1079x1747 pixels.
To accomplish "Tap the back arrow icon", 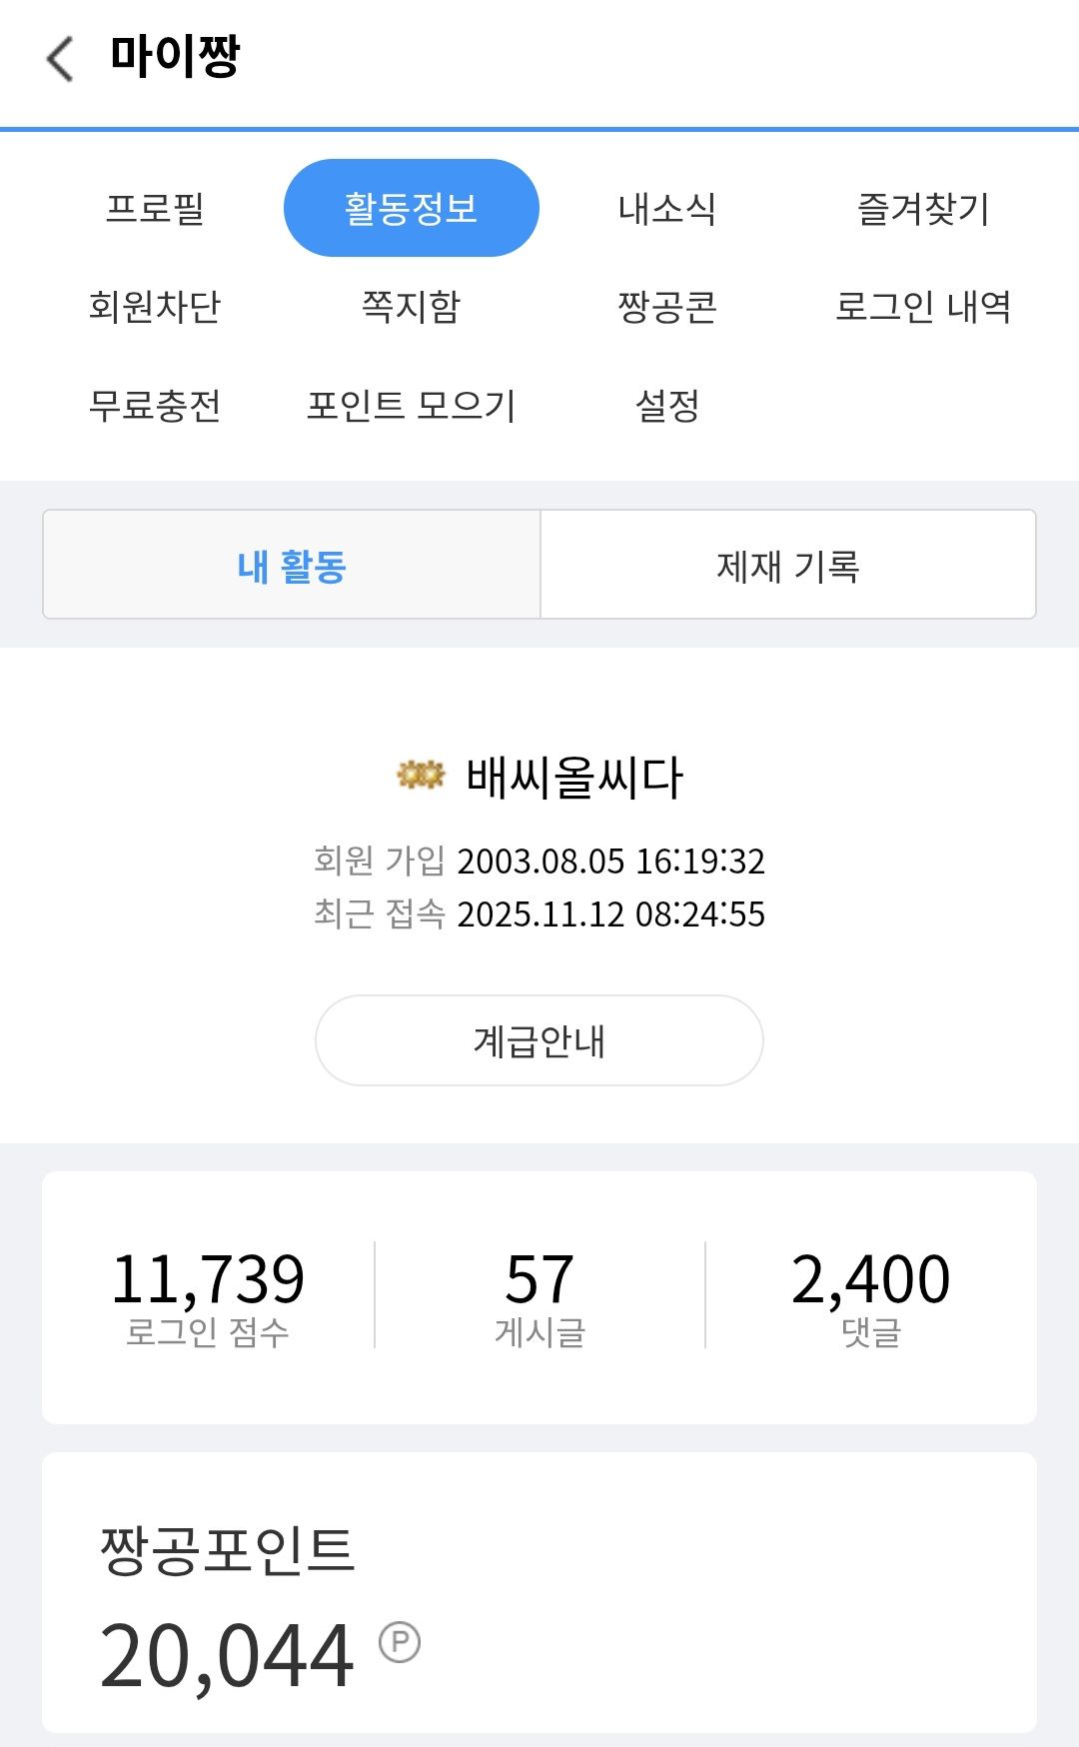I will pos(61,58).
